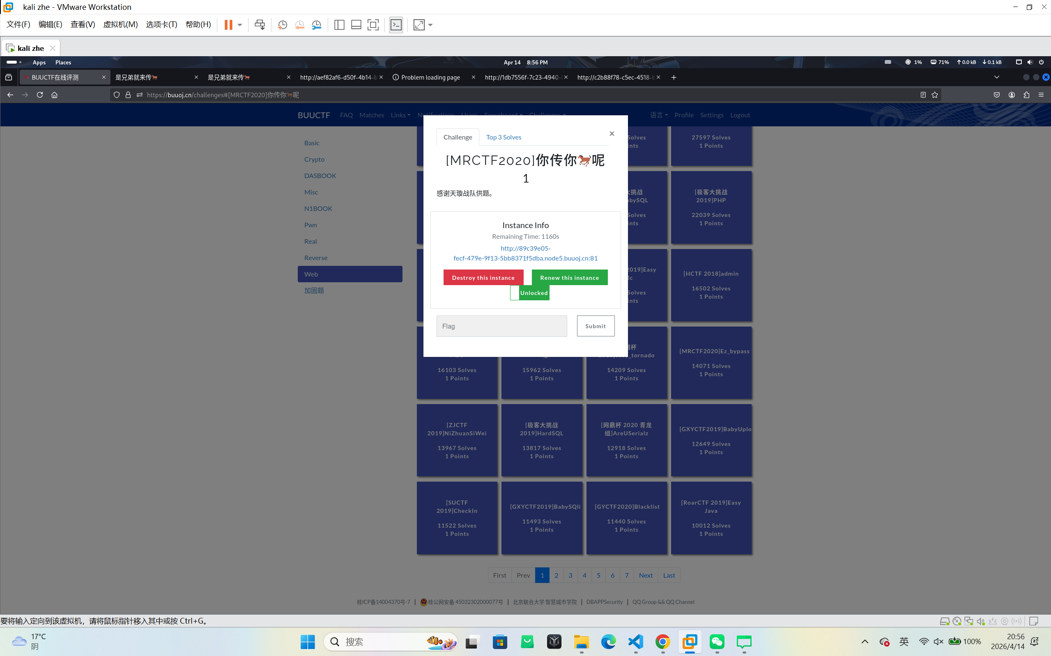
Task: Open the instance URL link
Action: point(525,253)
